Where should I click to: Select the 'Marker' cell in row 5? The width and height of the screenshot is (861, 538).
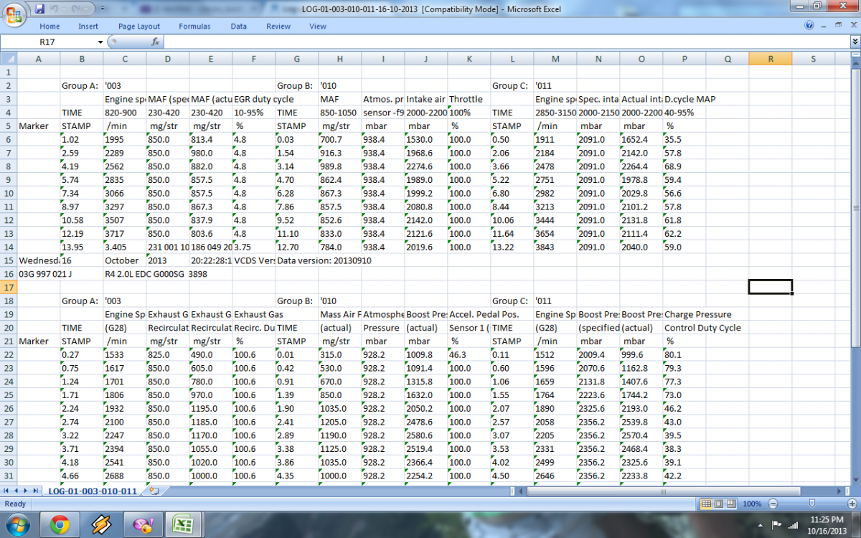tap(38, 126)
